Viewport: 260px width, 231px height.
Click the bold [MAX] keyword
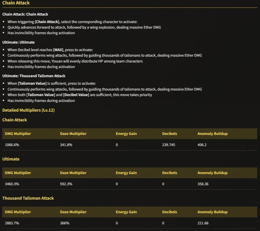click(58, 50)
